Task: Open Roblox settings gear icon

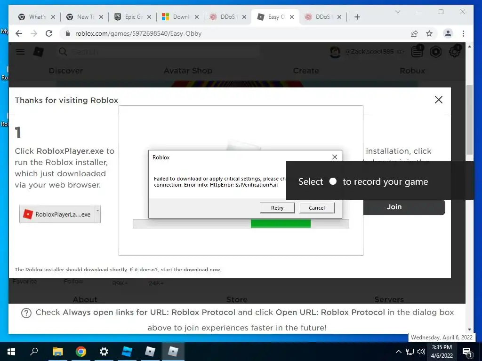Action: point(455,52)
